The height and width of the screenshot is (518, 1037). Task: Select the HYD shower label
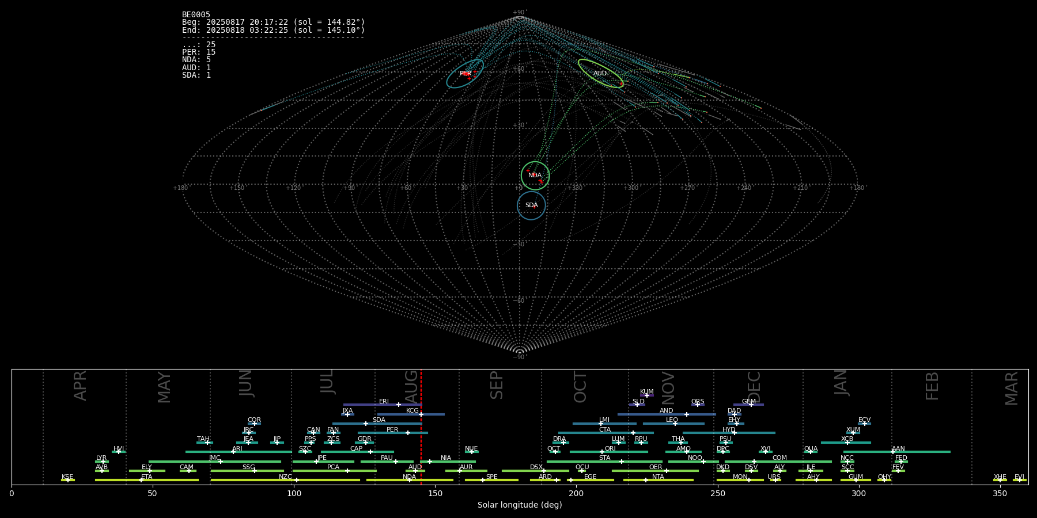click(x=729, y=430)
